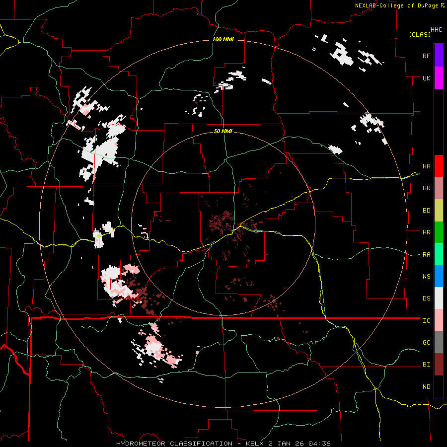Click the BD yellow legend swatch
The height and width of the screenshot is (447, 447).
(439, 211)
